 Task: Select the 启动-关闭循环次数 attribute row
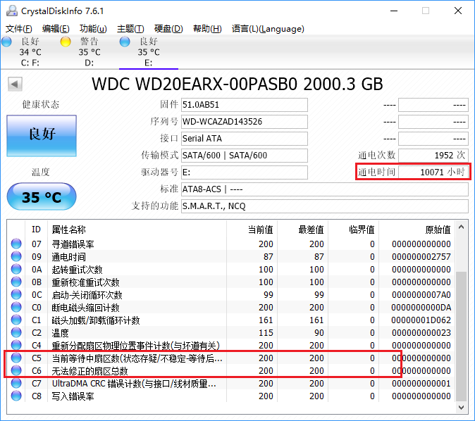[231, 295]
